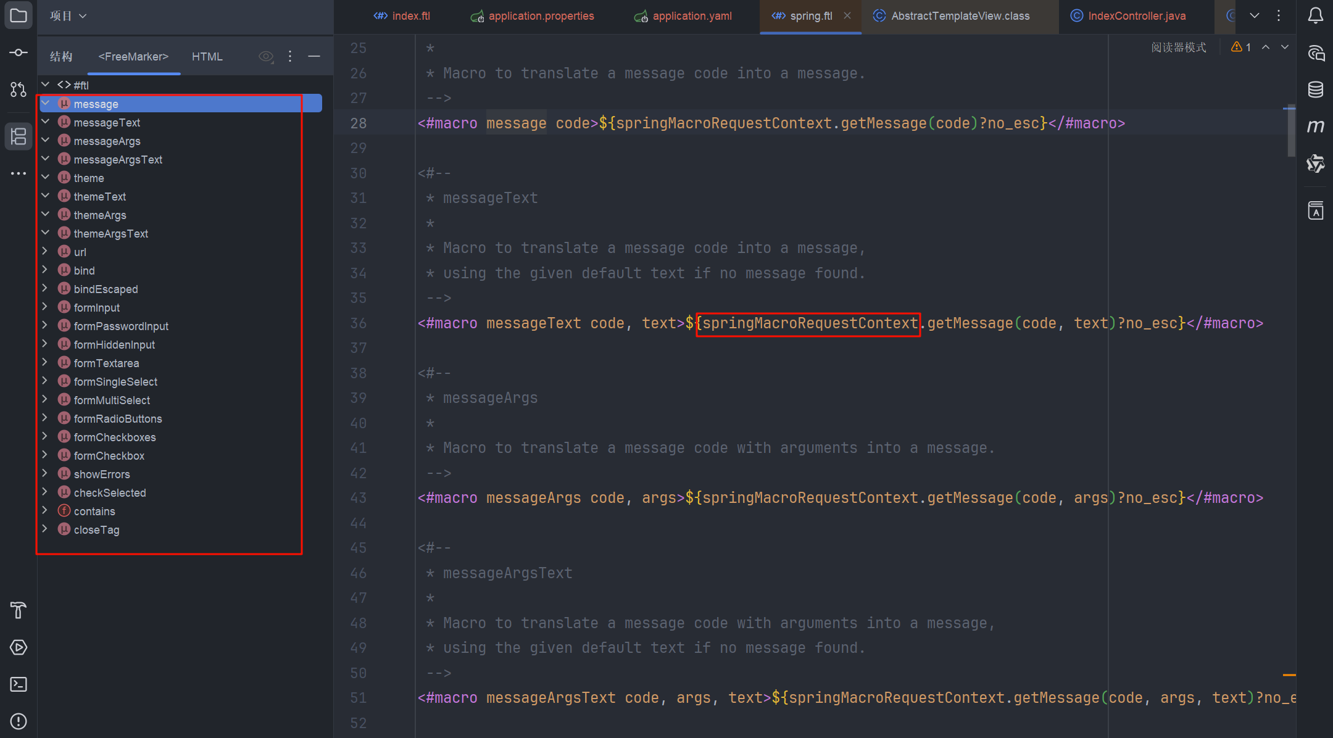The image size is (1333, 738).
Task: Switch to the HTML structure tab
Action: [x=207, y=57]
